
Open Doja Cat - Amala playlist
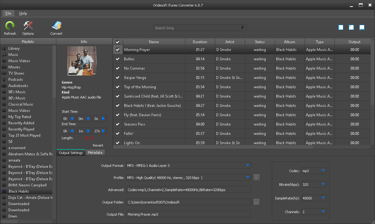[30, 198]
